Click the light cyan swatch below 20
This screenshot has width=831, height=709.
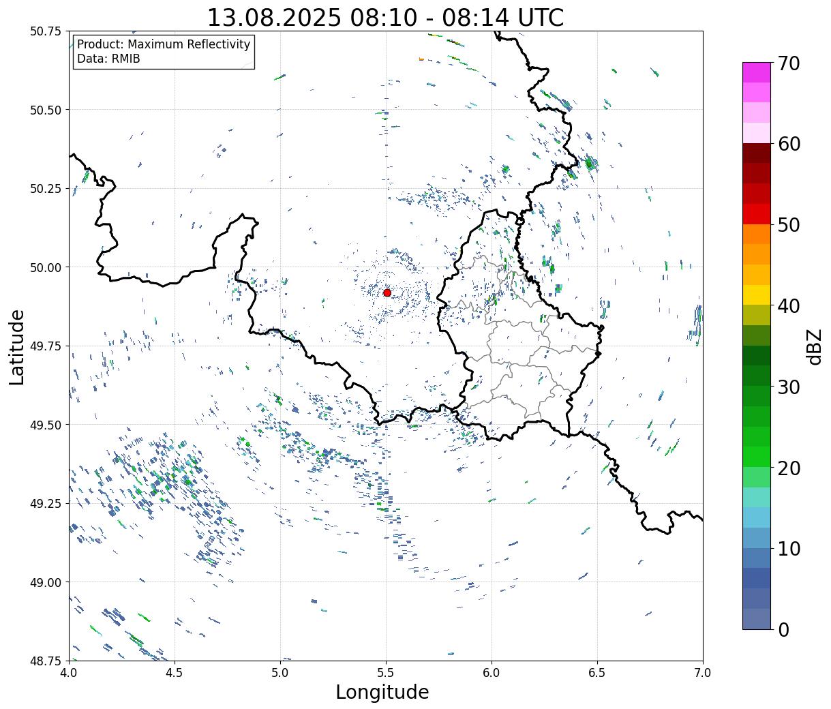point(757,497)
